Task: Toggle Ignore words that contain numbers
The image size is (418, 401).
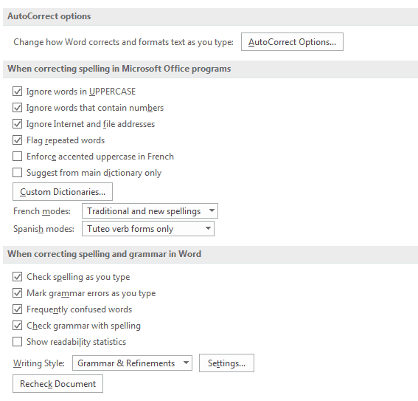Action: (x=18, y=108)
